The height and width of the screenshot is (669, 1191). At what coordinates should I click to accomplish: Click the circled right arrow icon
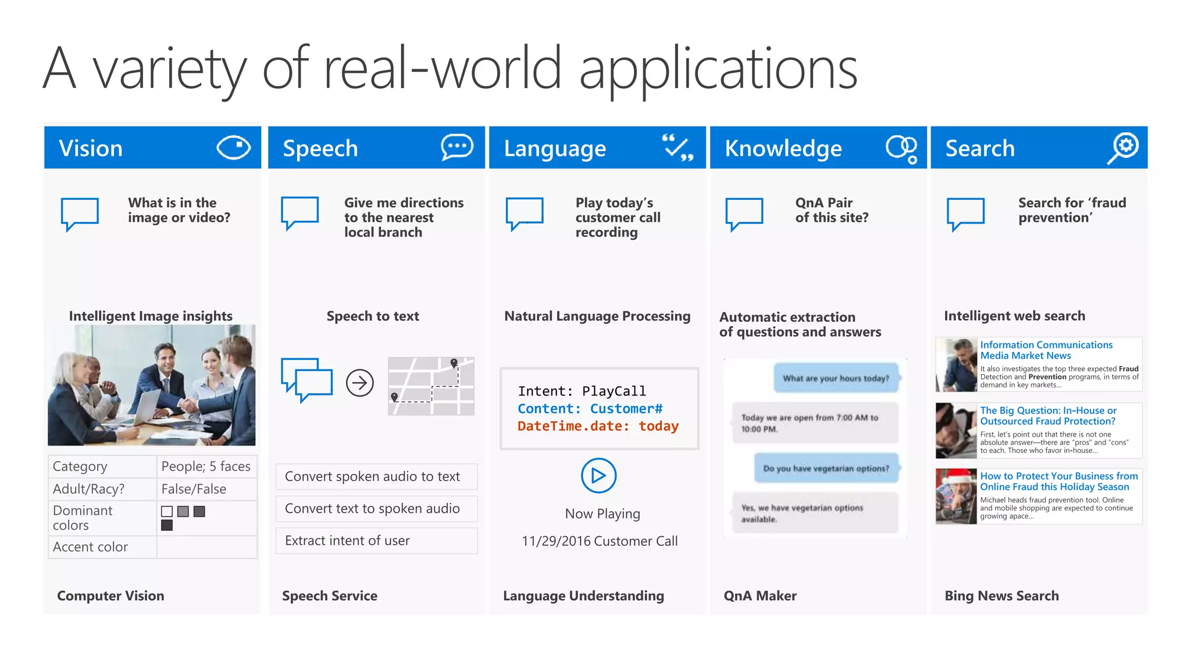pyautogui.click(x=360, y=383)
